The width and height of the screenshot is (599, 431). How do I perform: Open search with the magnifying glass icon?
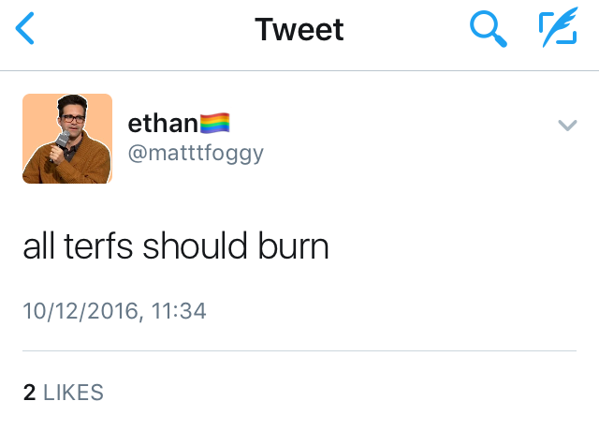point(489,29)
